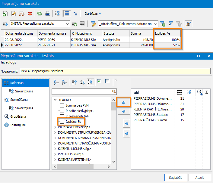Click the sort A-Z ascending icon
Viewport: 213px width, 183px height.
click(x=75, y=82)
